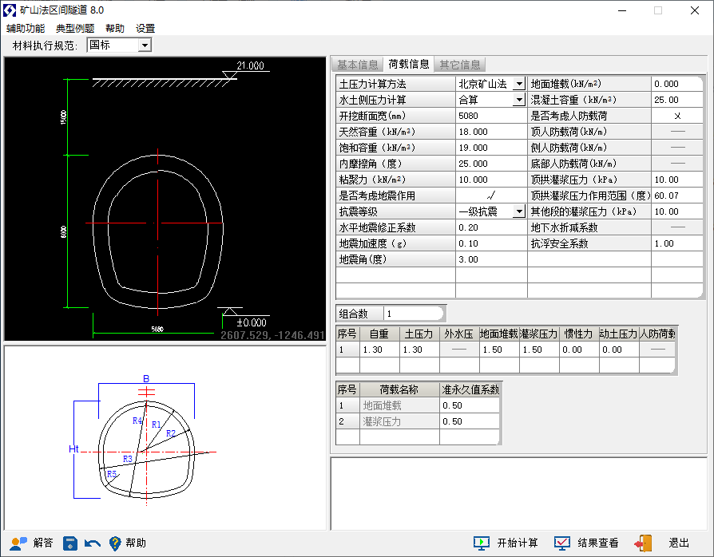Click the tunnel section reference diagram

(165, 438)
